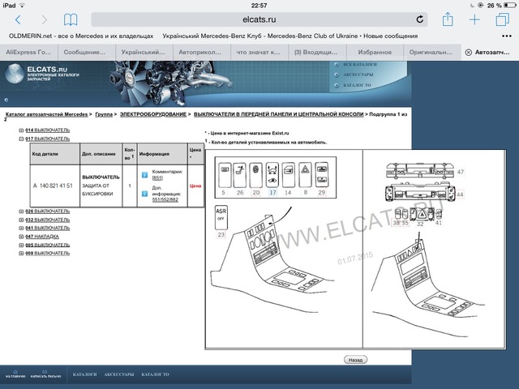
Task: Open comment link [851]
Action: [x=157, y=178]
